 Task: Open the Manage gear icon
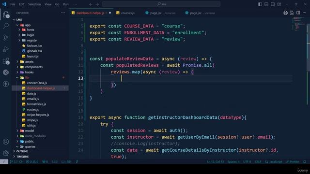(6, 153)
